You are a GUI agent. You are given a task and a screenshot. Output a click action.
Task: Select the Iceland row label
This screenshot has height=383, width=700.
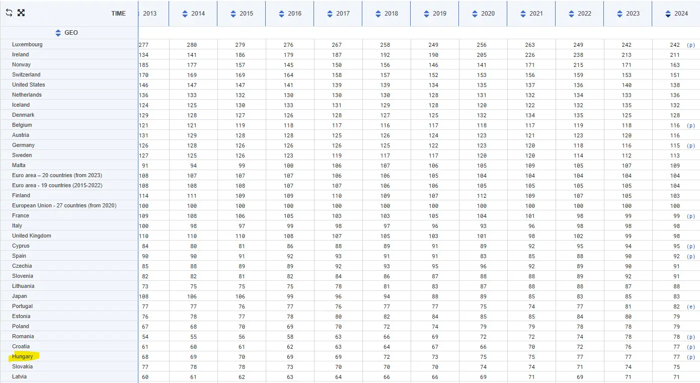(x=21, y=105)
